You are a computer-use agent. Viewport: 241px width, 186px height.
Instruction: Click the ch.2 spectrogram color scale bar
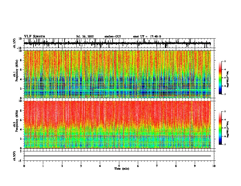(x=220, y=128)
